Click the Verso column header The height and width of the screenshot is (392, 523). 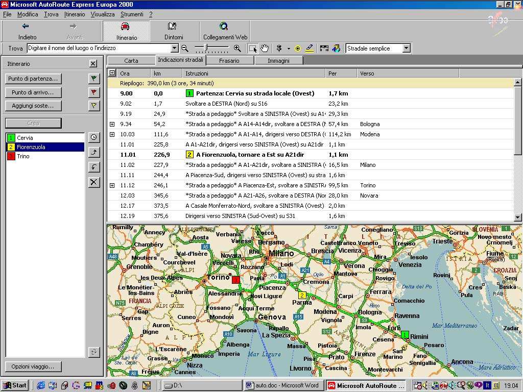point(408,73)
